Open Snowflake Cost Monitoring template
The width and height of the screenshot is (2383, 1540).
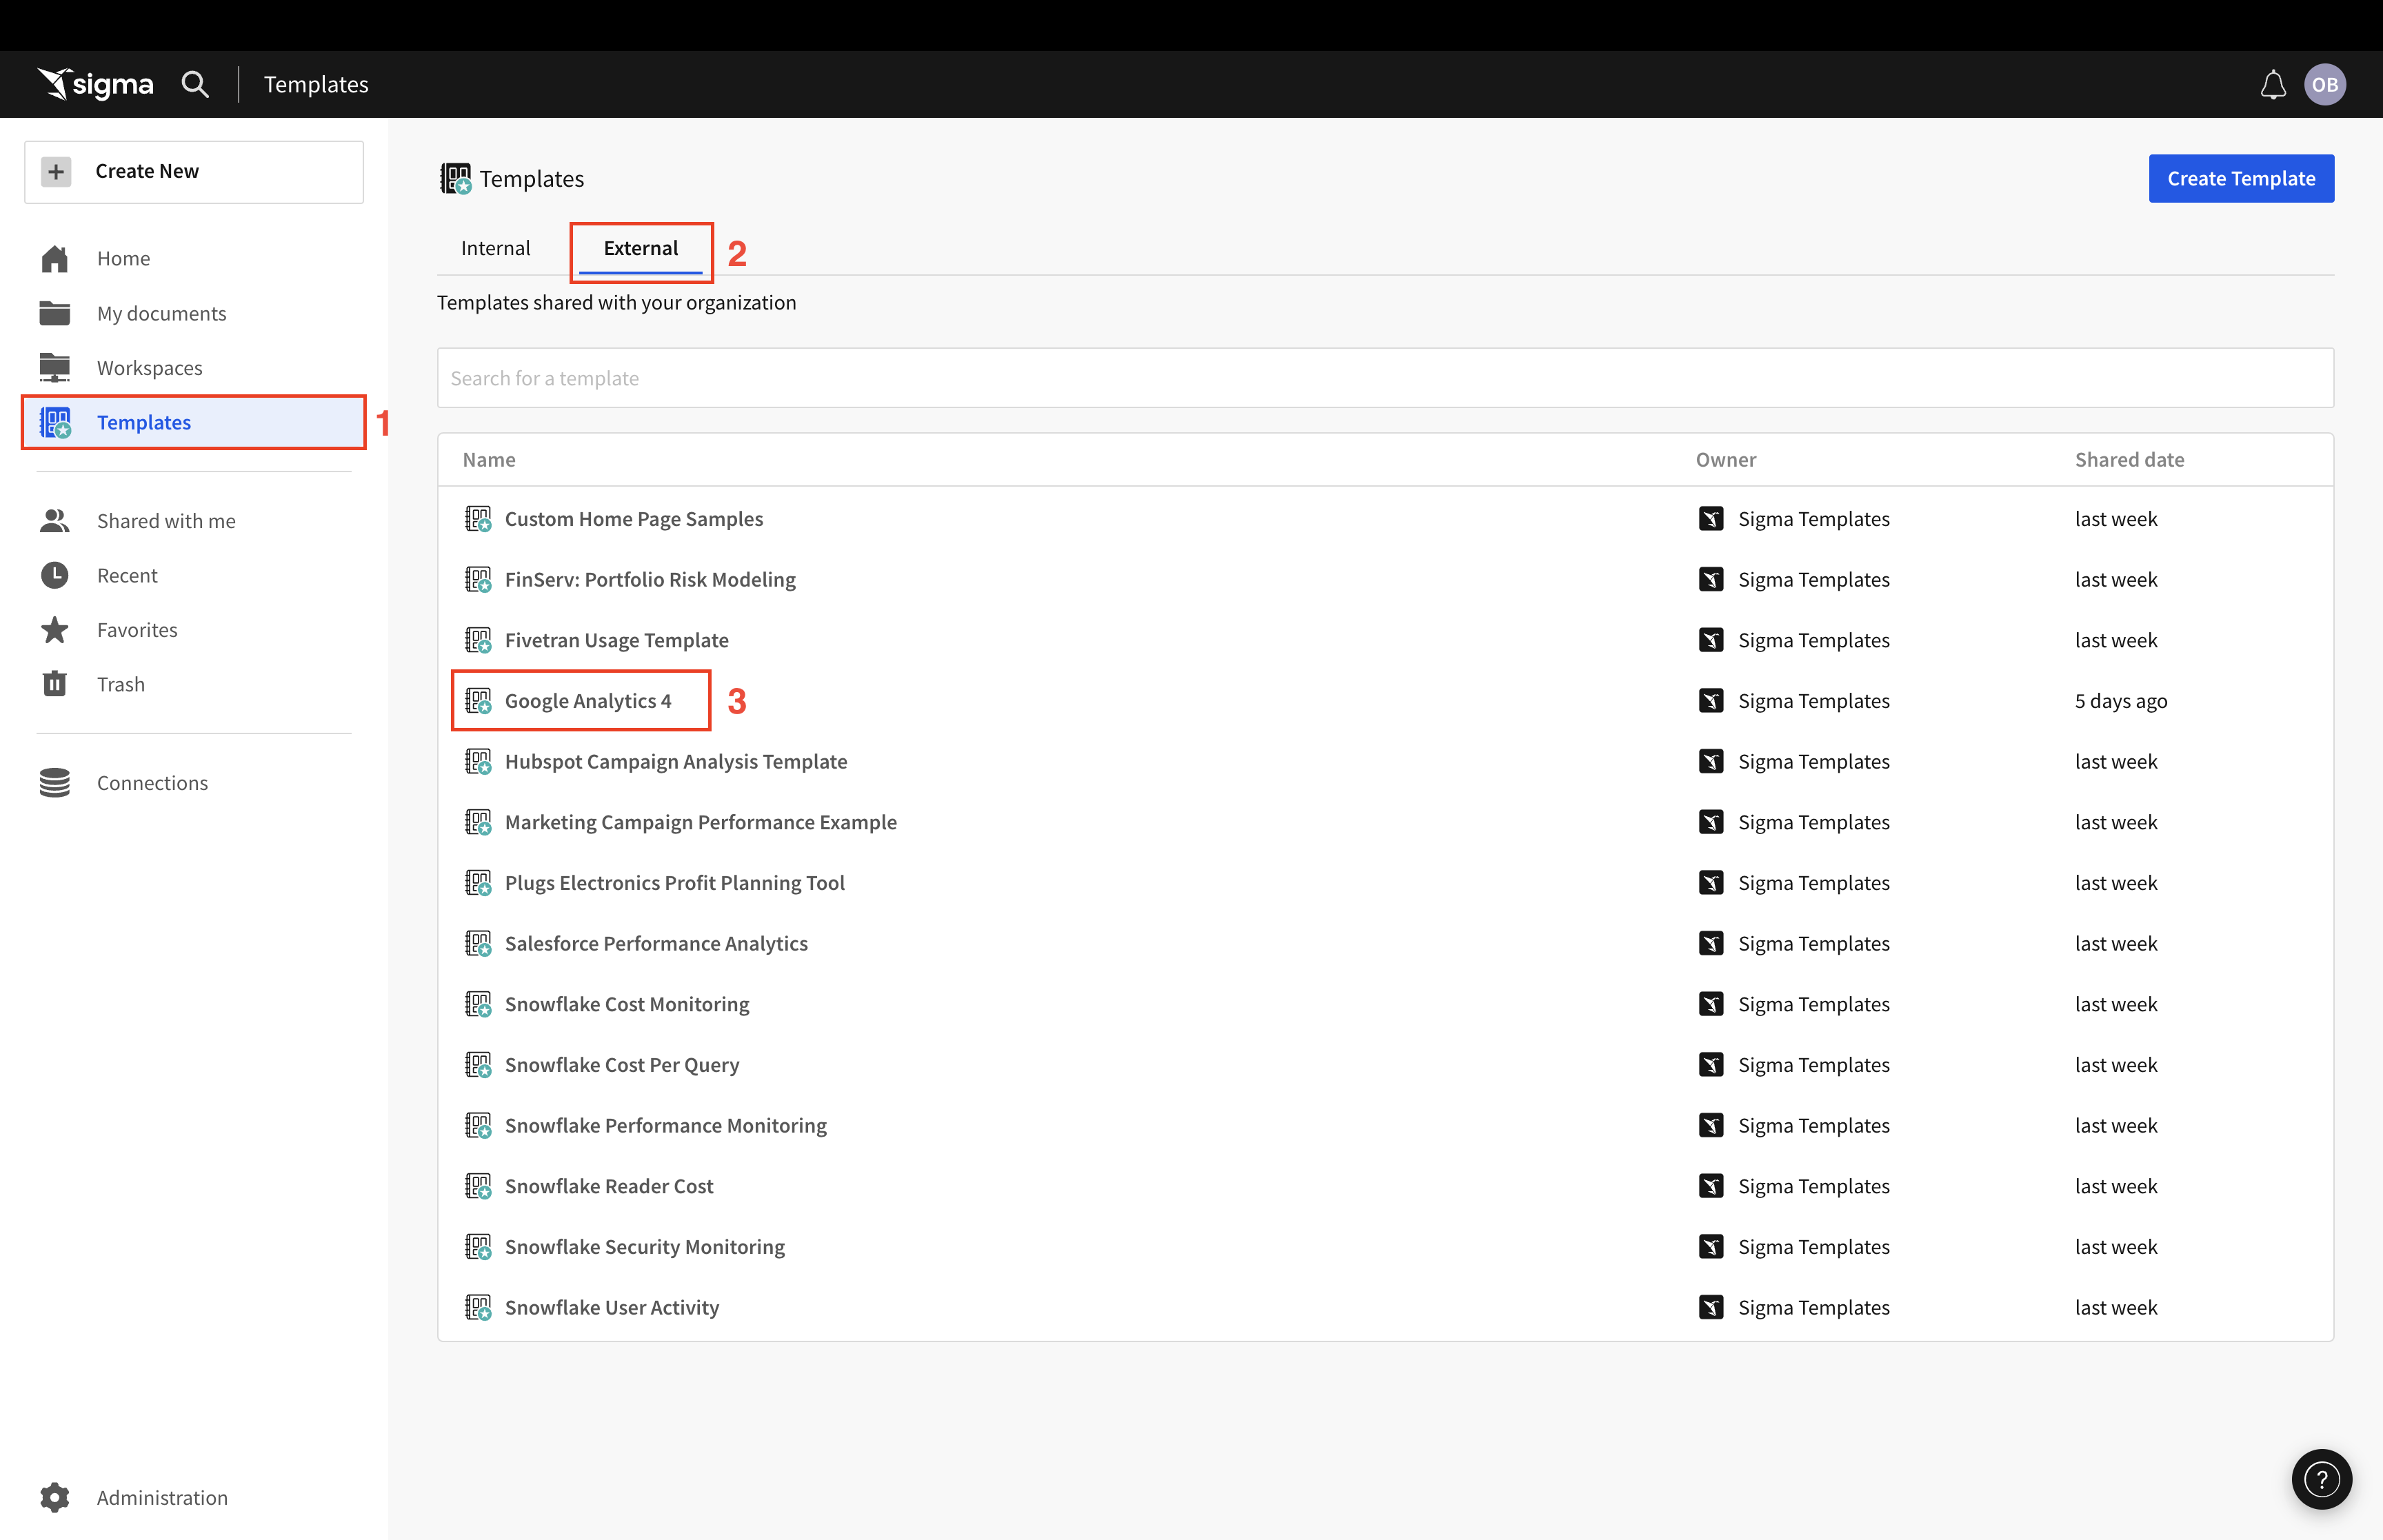click(x=626, y=1004)
